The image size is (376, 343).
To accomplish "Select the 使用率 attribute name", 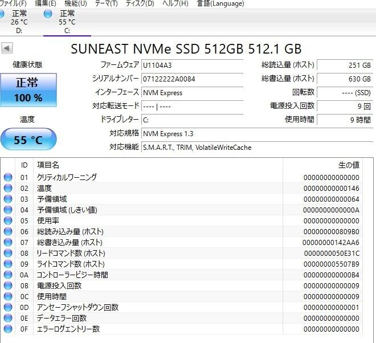I will (x=48, y=220).
